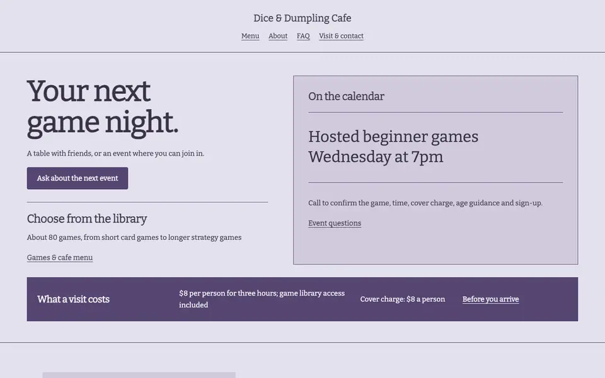Screen dimensions: 605x378
Task: Click the 'On the calendar' heading
Action: coord(346,96)
